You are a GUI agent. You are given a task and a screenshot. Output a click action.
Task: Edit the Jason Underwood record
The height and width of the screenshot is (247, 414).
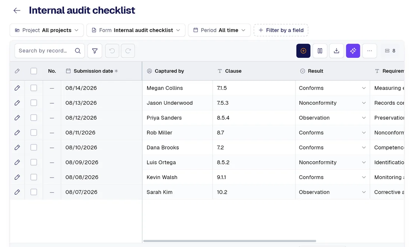click(x=17, y=103)
